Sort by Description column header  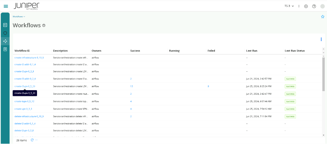coord(60,51)
